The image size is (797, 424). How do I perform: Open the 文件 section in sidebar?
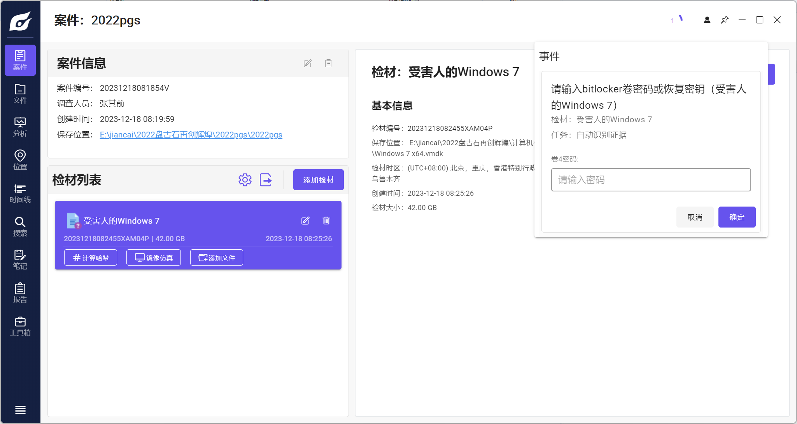[20, 94]
